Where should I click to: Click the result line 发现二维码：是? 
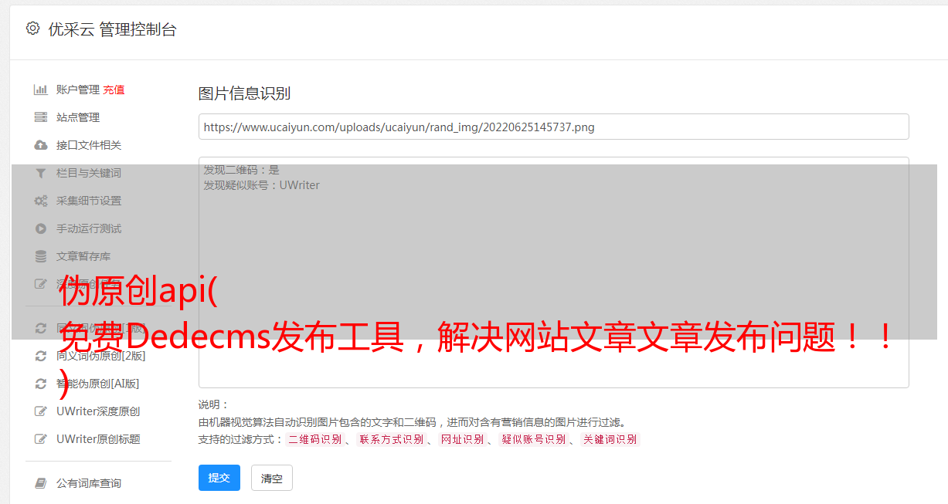tap(242, 170)
